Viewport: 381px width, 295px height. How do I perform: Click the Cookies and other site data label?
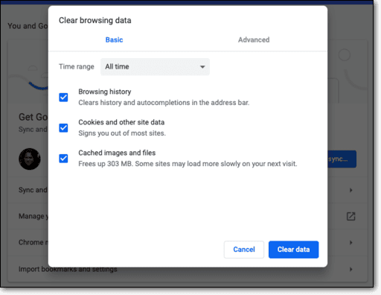click(121, 122)
